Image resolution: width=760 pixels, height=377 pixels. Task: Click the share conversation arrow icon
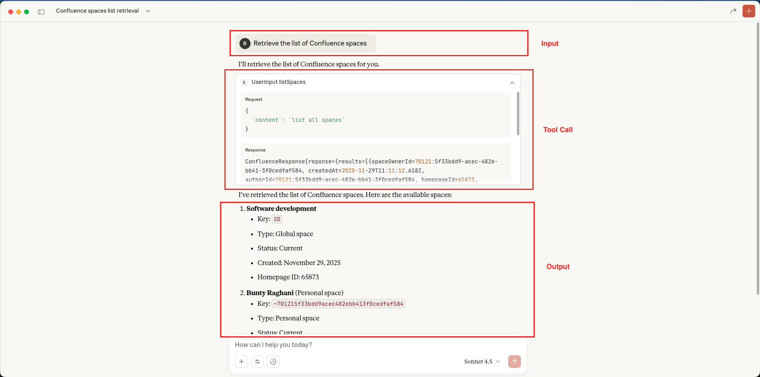point(733,11)
